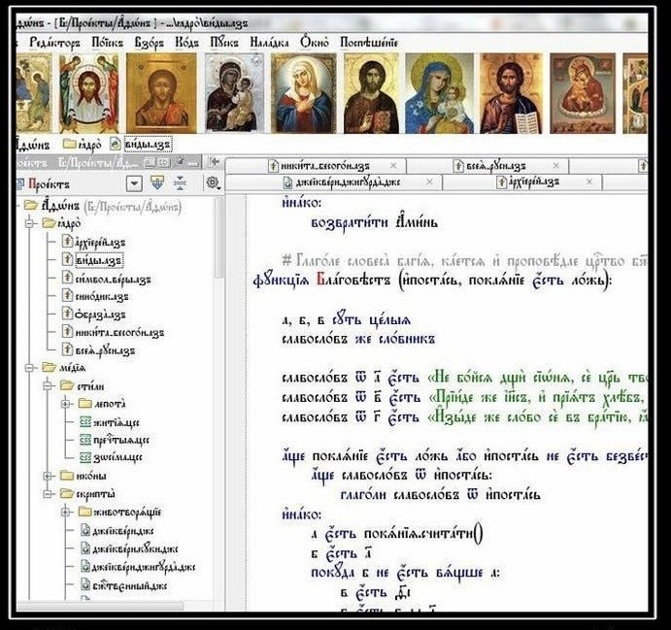
Task: Select зосима.цсс in the project tree
Action: (x=112, y=457)
